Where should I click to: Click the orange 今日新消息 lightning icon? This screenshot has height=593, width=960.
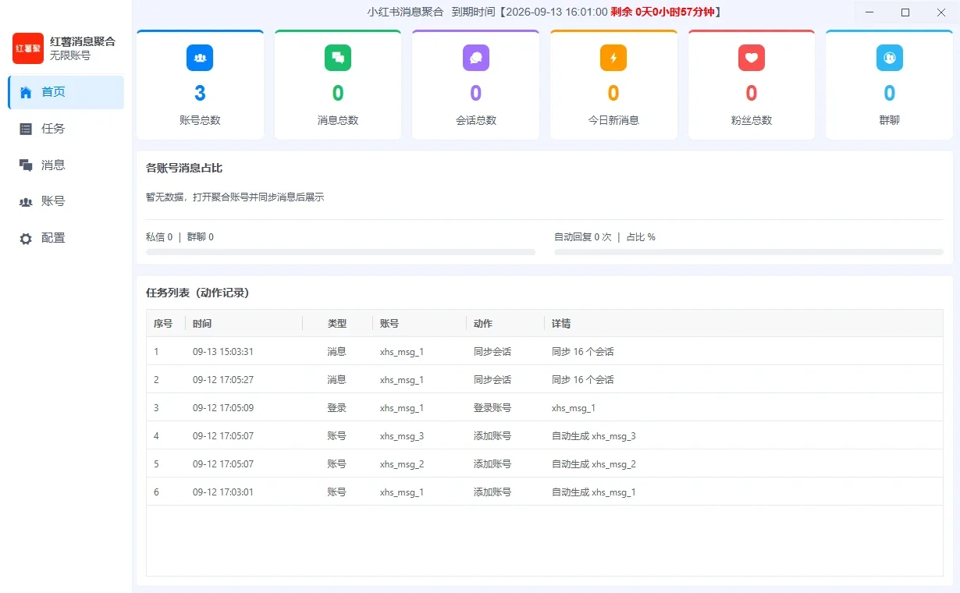click(613, 58)
